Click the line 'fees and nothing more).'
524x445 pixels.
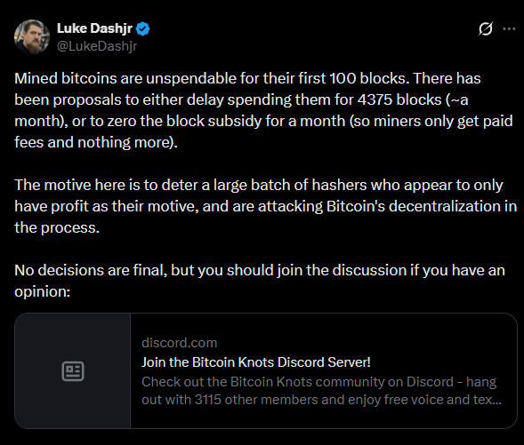click(96, 142)
